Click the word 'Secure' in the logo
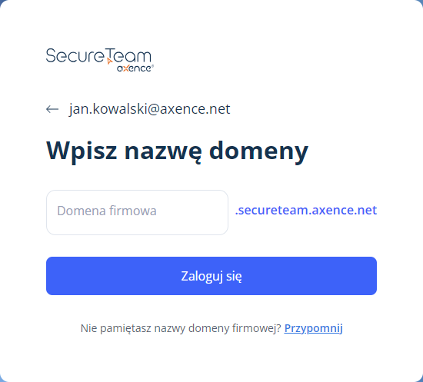Viewport: 423px width, 382px height. coord(75,56)
